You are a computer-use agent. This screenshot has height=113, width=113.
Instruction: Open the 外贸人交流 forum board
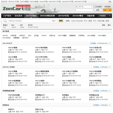[x=39, y=109]
